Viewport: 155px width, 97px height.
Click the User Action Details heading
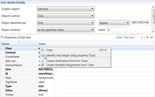(x=13, y=2)
